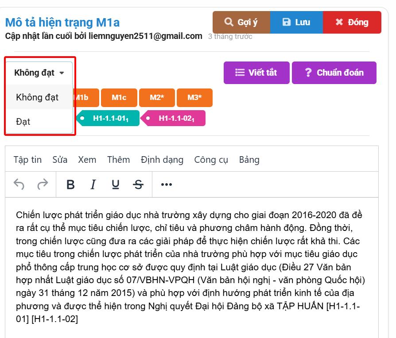Choose Không đạt option in list
The image size is (396, 338).
click(x=37, y=97)
